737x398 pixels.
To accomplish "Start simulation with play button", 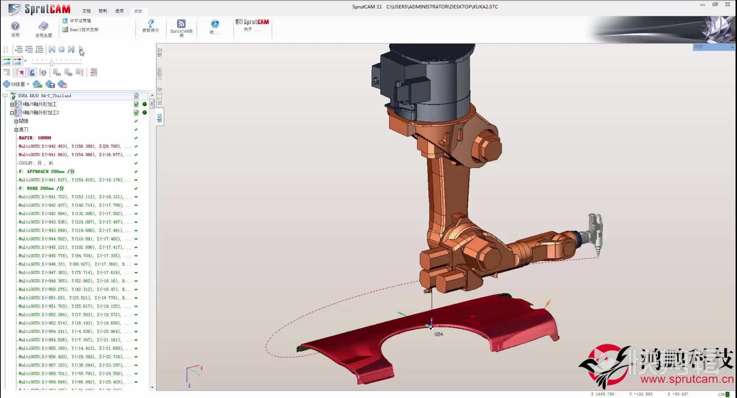I will (81, 49).
